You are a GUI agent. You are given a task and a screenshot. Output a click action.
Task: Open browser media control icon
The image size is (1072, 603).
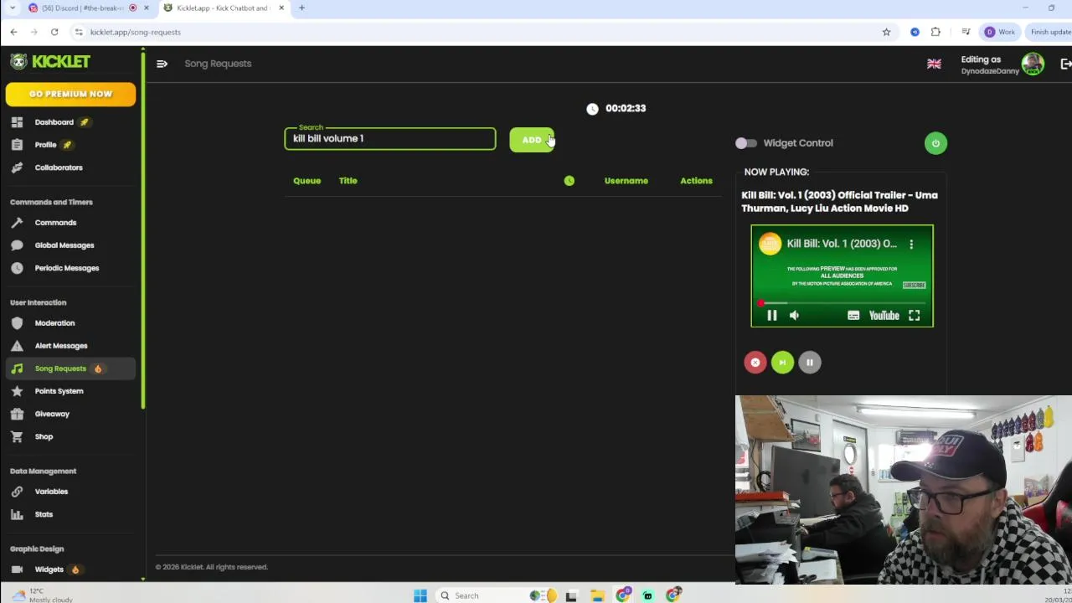point(966,32)
